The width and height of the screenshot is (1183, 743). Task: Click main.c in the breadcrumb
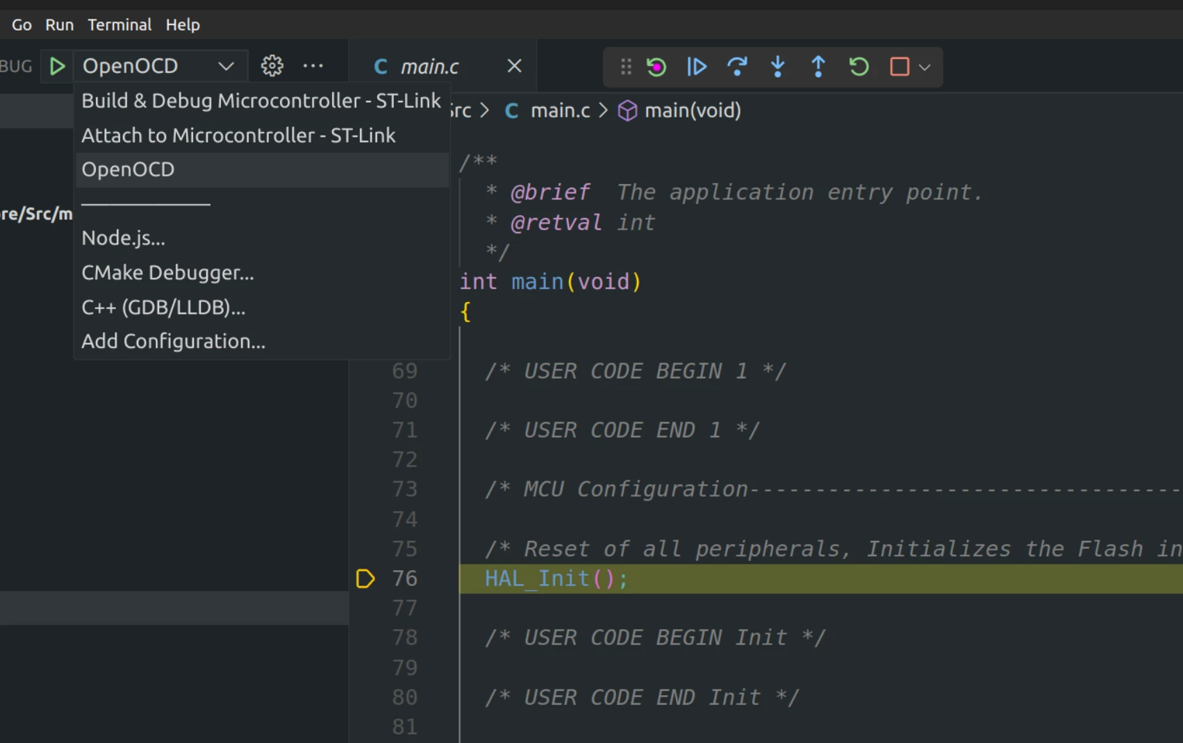pyautogui.click(x=560, y=110)
